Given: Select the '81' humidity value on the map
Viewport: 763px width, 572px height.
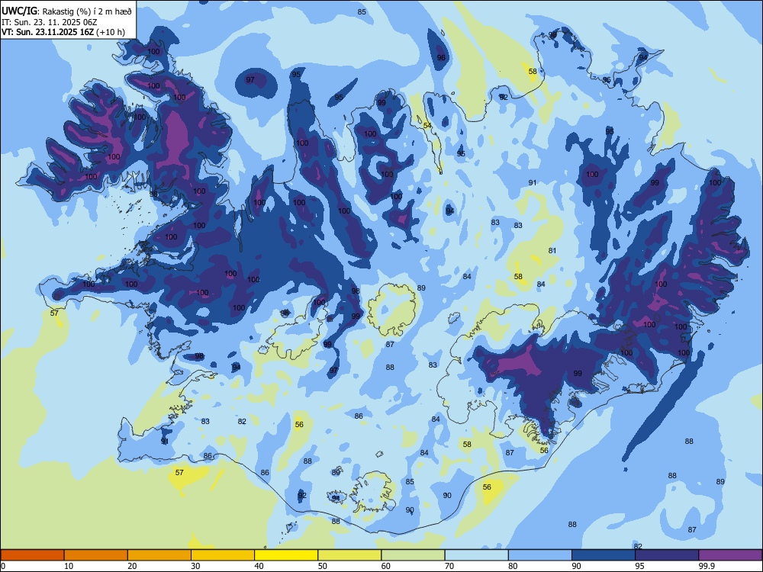Looking at the screenshot, I should [552, 250].
